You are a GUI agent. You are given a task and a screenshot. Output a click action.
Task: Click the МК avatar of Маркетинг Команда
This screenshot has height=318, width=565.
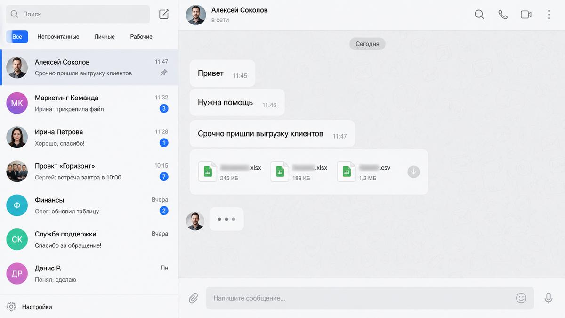click(17, 103)
